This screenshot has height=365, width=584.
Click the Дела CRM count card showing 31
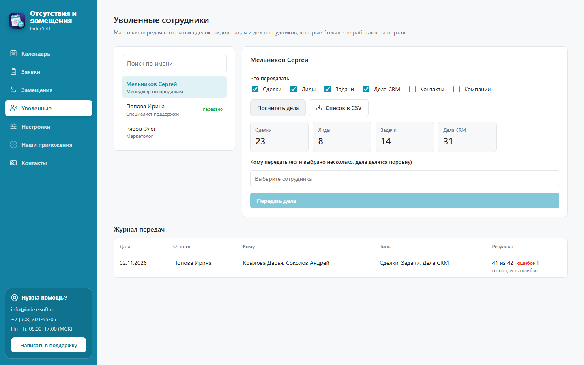click(467, 137)
